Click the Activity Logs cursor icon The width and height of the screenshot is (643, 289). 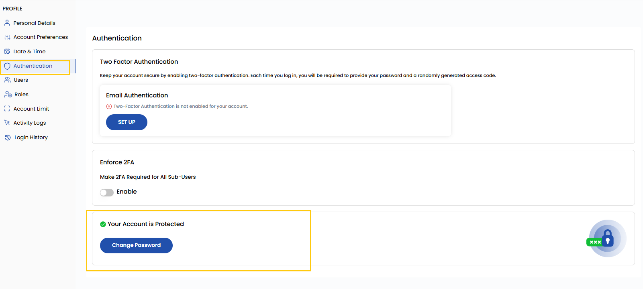tap(7, 123)
